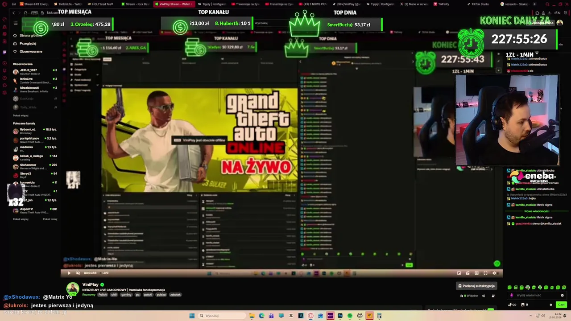Select the gaming tag
Screen dimensions: 571x321
tap(126, 295)
